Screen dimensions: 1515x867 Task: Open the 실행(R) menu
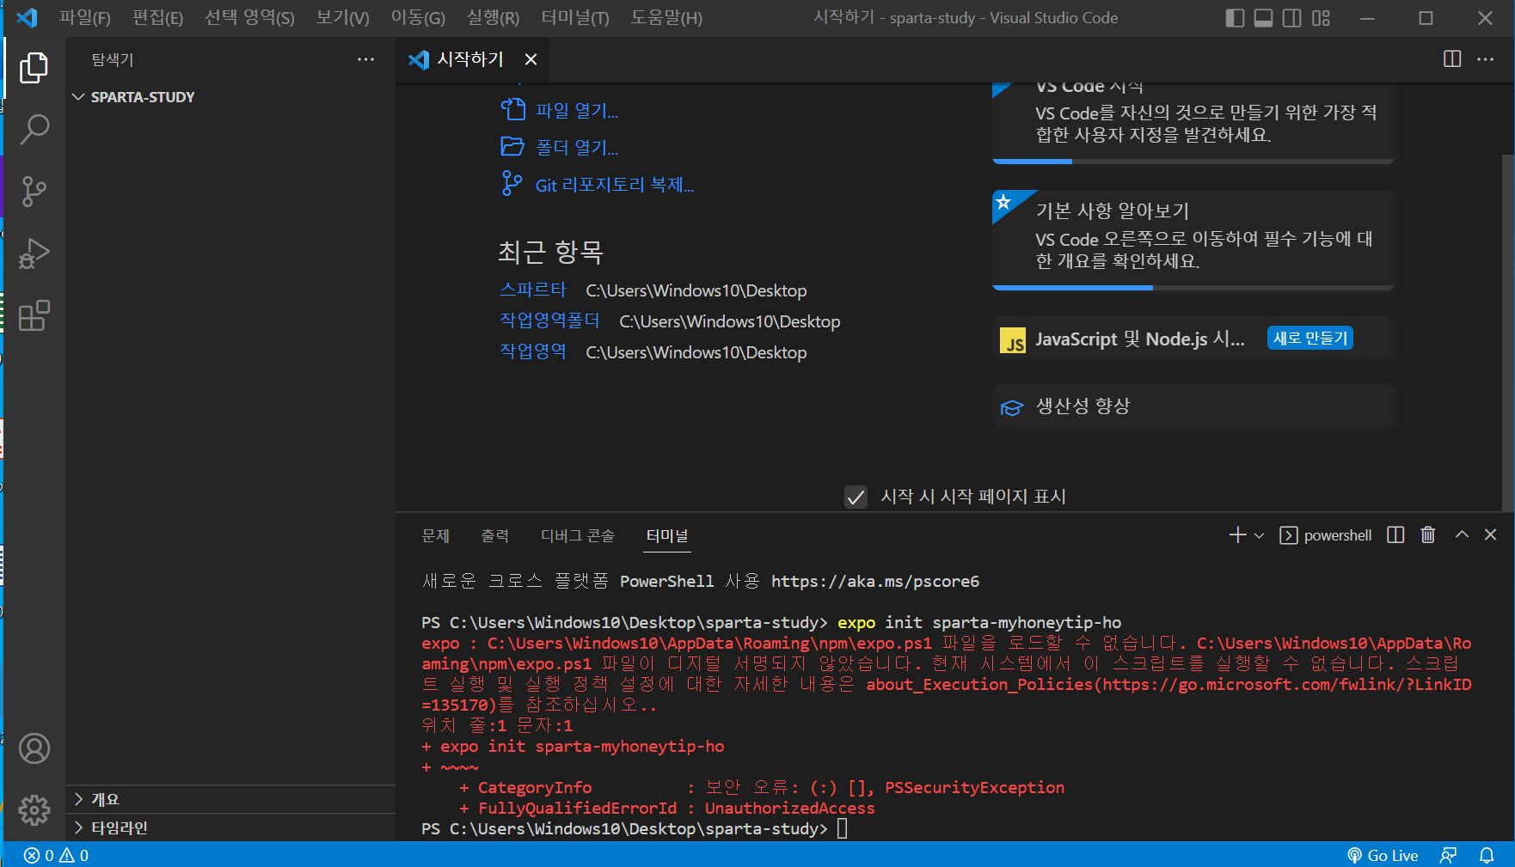(x=493, y=18)
